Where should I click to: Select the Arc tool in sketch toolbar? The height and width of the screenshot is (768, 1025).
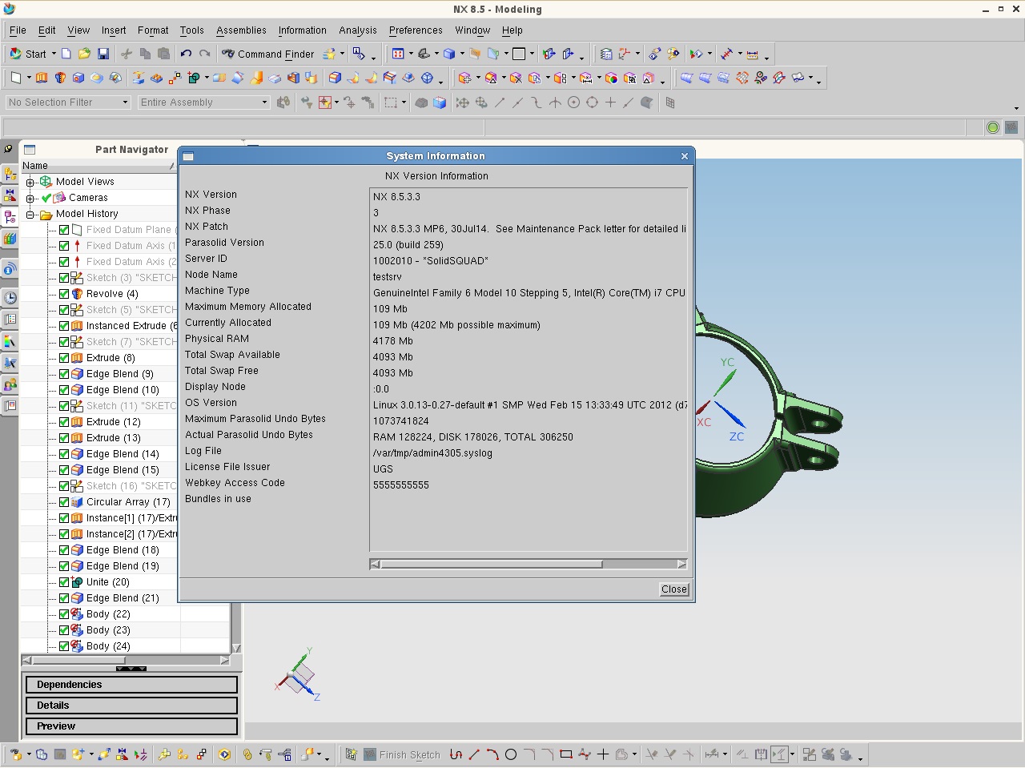(492, 754)
